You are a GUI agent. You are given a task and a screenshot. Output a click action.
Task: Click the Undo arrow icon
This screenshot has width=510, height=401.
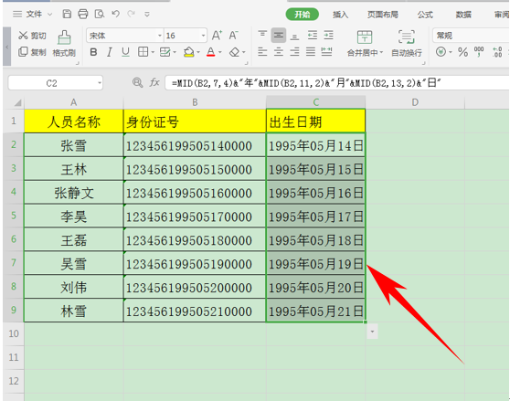click(x=115, y=14)
